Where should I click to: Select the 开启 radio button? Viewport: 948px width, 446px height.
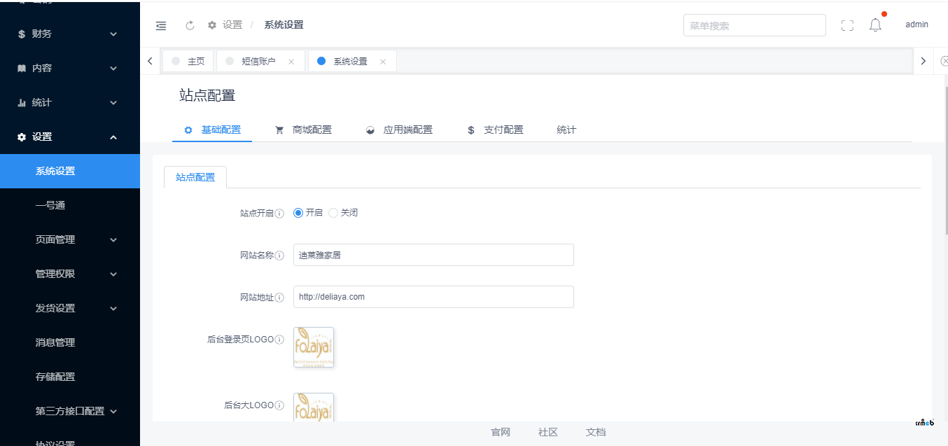coord(298,213)
